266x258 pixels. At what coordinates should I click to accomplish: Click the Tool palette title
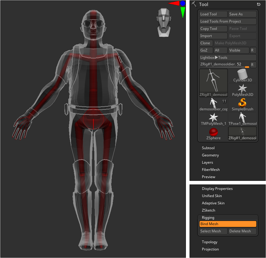[203, 5]
